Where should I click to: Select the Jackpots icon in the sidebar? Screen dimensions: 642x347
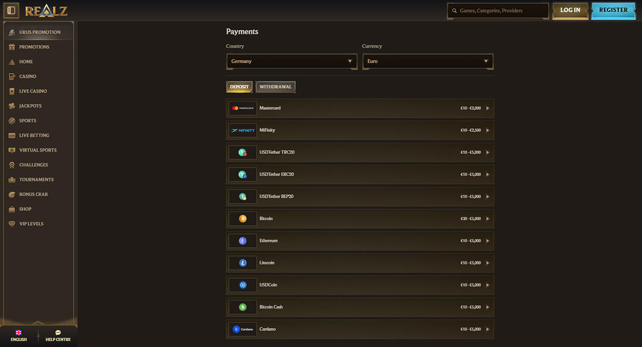pyautogui.click(x=12, y=106)
